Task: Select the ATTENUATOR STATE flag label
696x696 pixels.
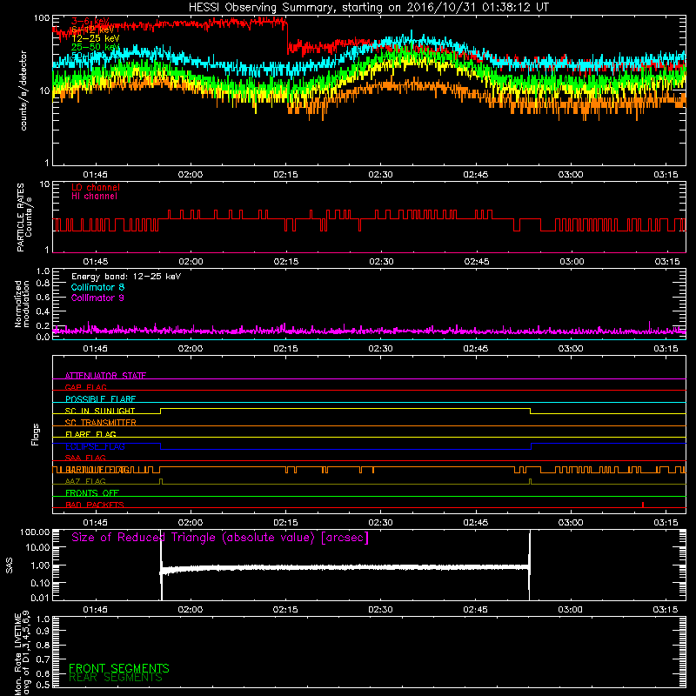Action: click(105, 376)
